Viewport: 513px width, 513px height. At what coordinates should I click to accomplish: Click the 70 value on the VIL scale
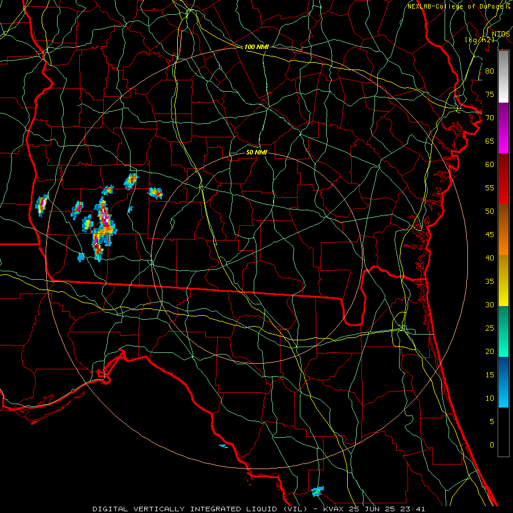tap(490, 118)
